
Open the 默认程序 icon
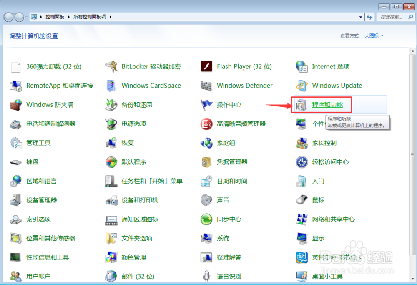coord(111,162)
